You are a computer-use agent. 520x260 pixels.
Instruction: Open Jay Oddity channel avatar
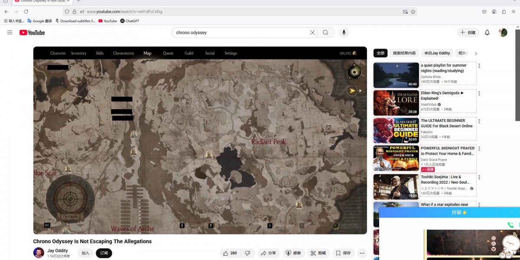pyautogui.click(x=39, y=253)
